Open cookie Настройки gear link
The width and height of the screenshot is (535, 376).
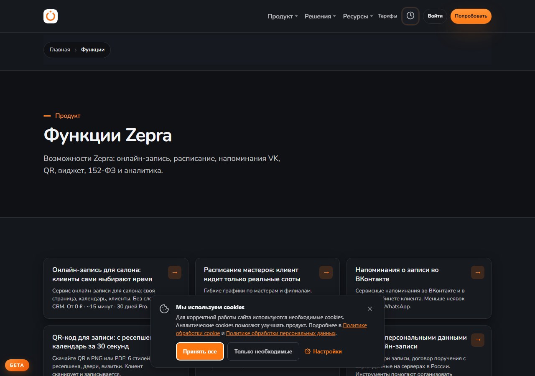(x=323, y=351)
